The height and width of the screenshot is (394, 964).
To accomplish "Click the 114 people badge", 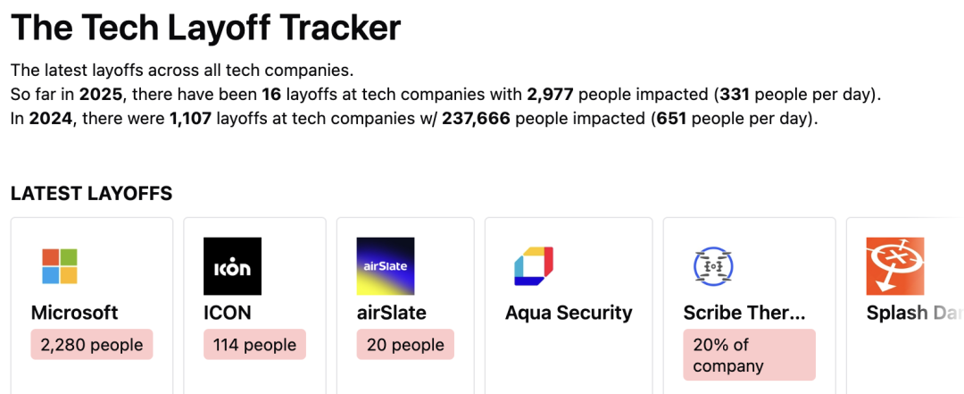I will pos(254,345).
